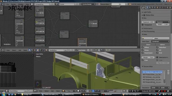This screenshot has width=172, height=96.
Task: Click the node editor type selector icon
Action: point(3,50)
